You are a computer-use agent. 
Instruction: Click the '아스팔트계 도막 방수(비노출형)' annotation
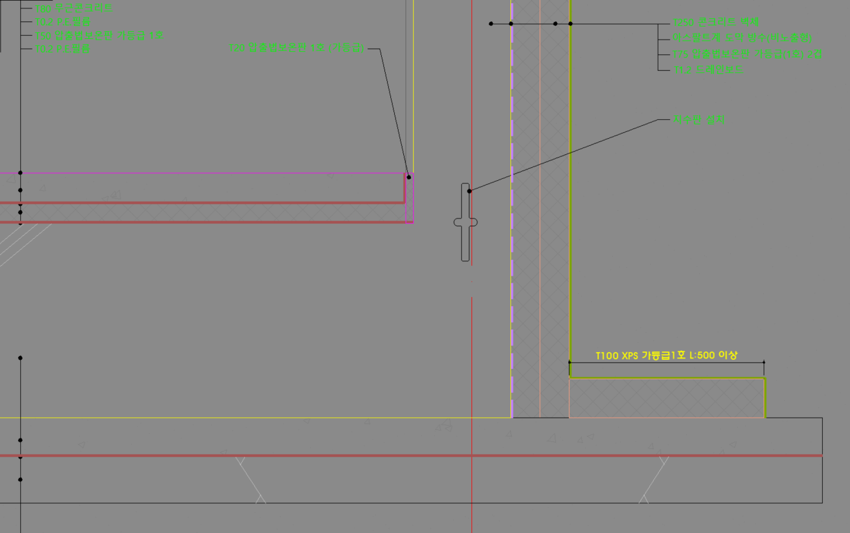click(x=742, y=39)
